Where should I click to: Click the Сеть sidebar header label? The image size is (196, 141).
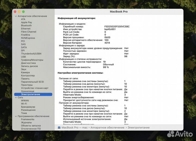click(x=20, y=97)
